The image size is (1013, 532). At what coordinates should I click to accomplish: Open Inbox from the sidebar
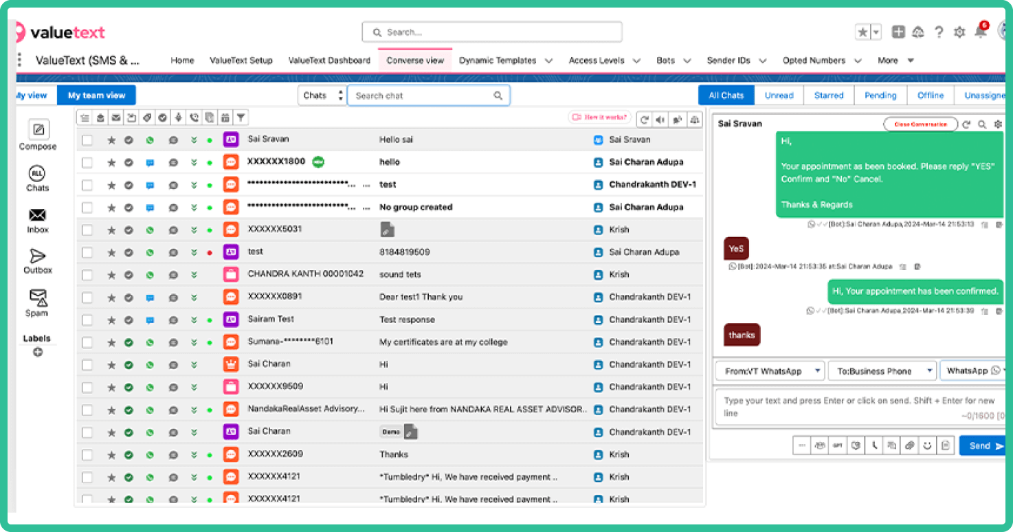pos(38,221)
